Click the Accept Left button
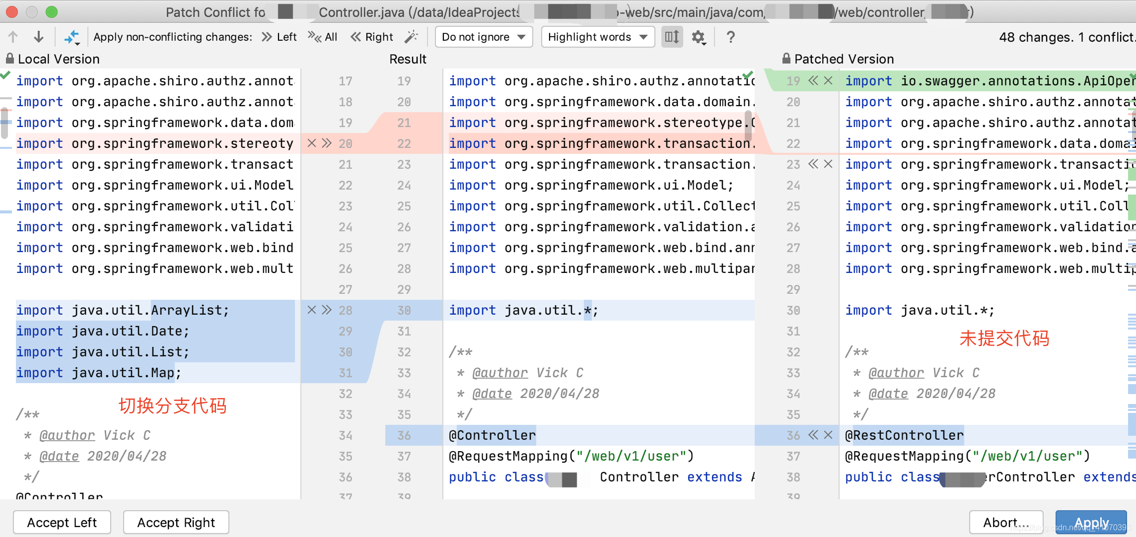The height and width of the screenshot is (537, 1136). click(62, 522)
